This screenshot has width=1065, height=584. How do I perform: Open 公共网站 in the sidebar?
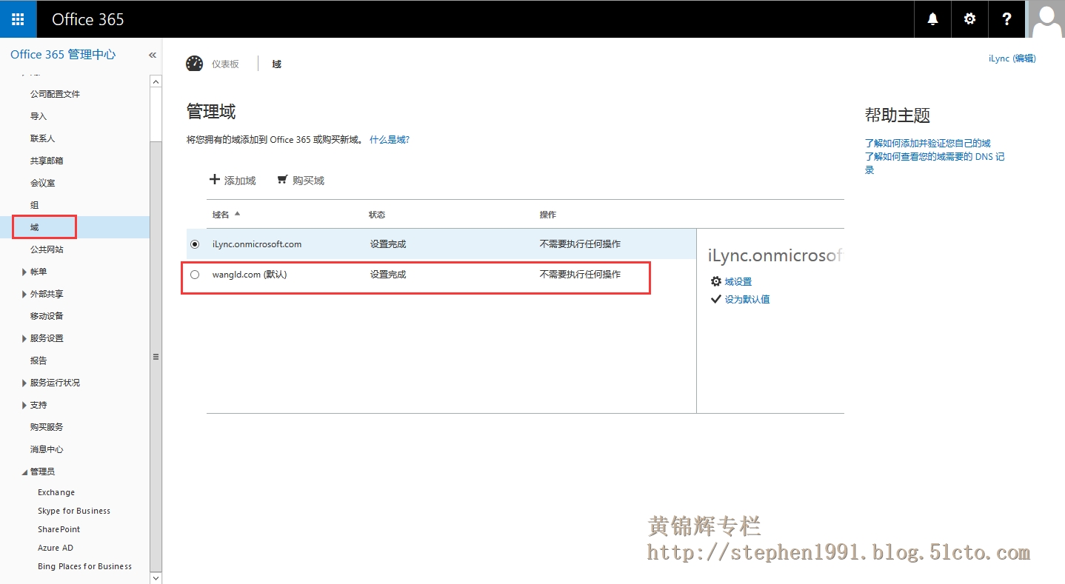[x=47, y=249]
